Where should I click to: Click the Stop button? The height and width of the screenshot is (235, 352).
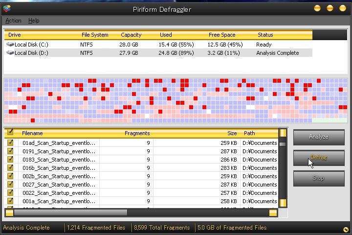point(319,178)
